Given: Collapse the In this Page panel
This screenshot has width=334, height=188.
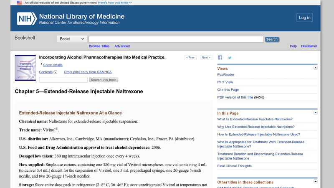Looking at the screenshot, I should click(x=316, y=112).
